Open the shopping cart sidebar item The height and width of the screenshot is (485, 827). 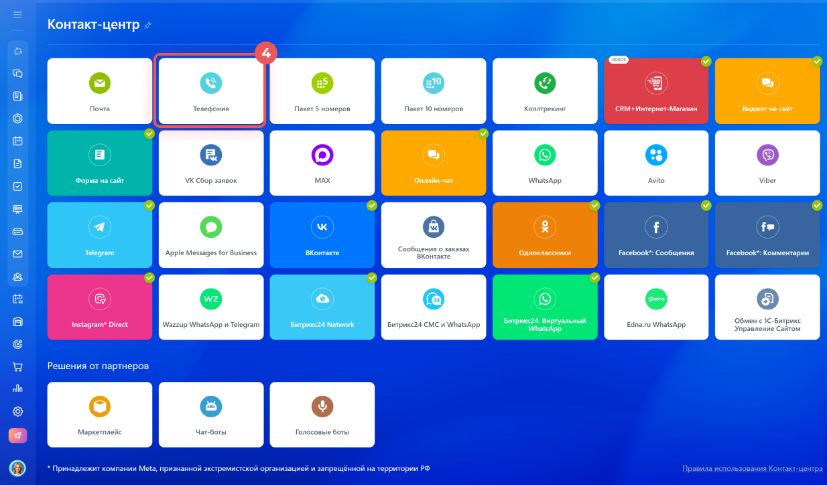18,366
